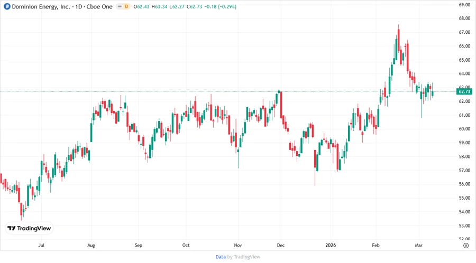Click the gray dash market status badge

pyautogui.click(x=120, y=6)
